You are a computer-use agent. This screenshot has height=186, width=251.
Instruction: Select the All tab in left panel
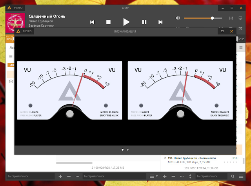pyautogui.click(x=11, y=65)
